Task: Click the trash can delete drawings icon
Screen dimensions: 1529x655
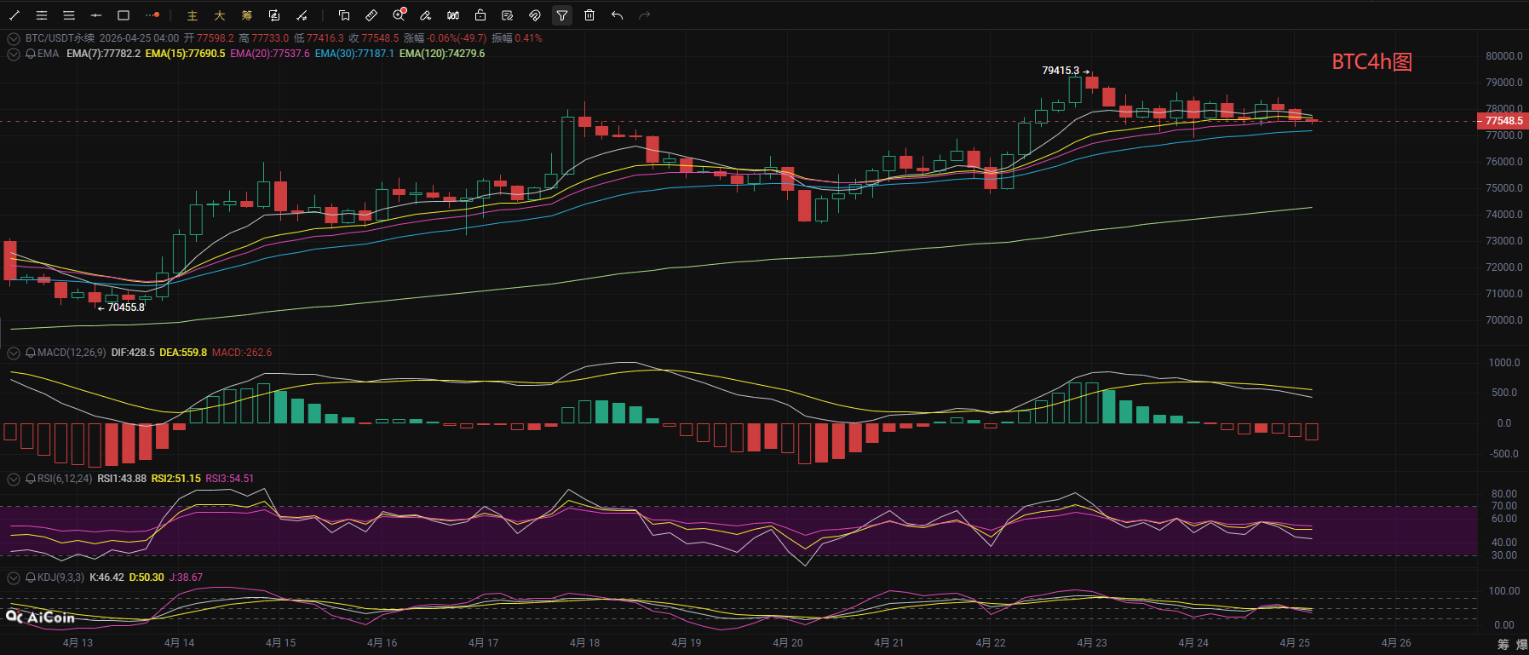Action: [x=589, y=15]
